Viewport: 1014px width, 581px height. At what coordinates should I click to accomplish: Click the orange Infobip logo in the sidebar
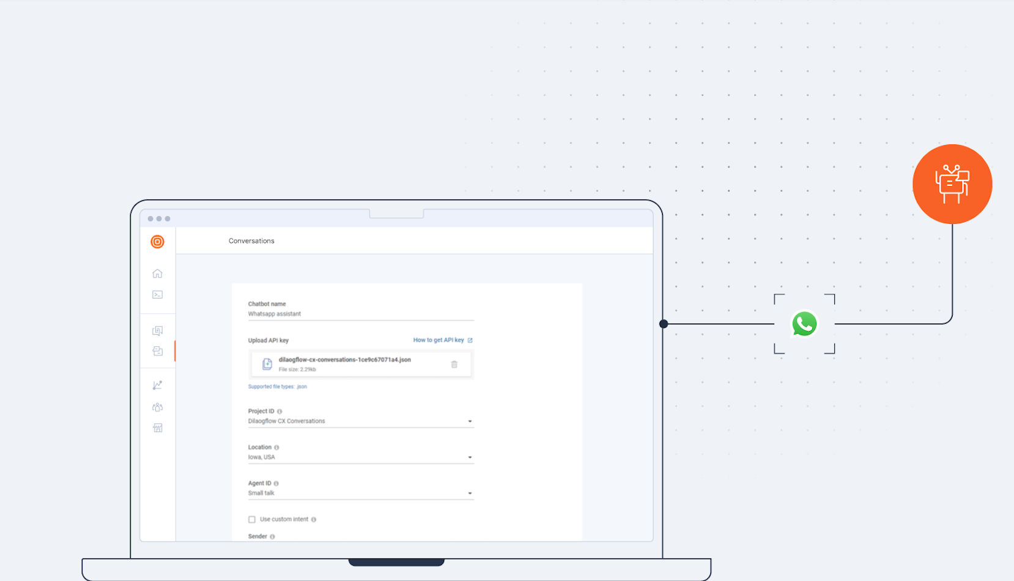coord(157,242)
